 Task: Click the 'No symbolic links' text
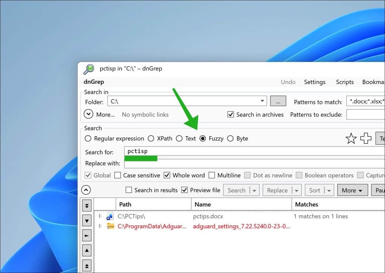(x=145, y=115)
